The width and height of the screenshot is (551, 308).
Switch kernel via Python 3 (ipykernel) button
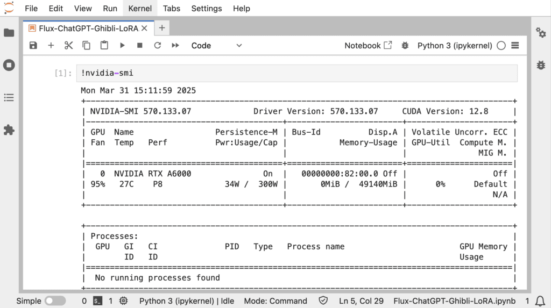[455, 46]
